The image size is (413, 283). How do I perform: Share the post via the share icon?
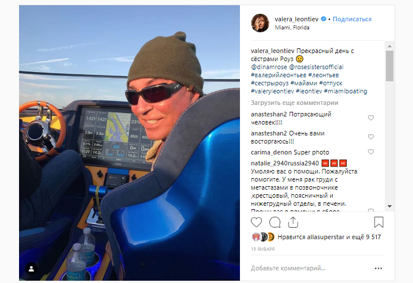293,222
